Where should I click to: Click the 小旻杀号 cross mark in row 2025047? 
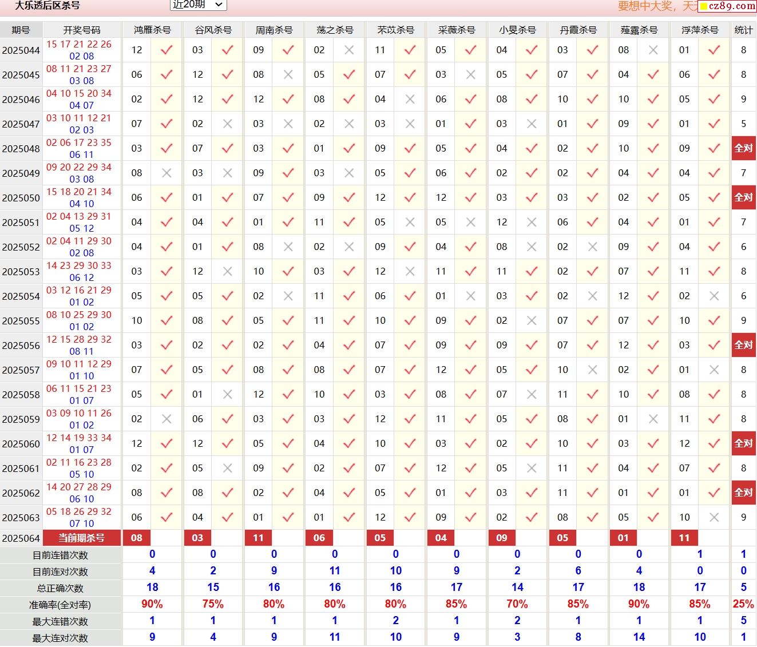tap(532, 124)
